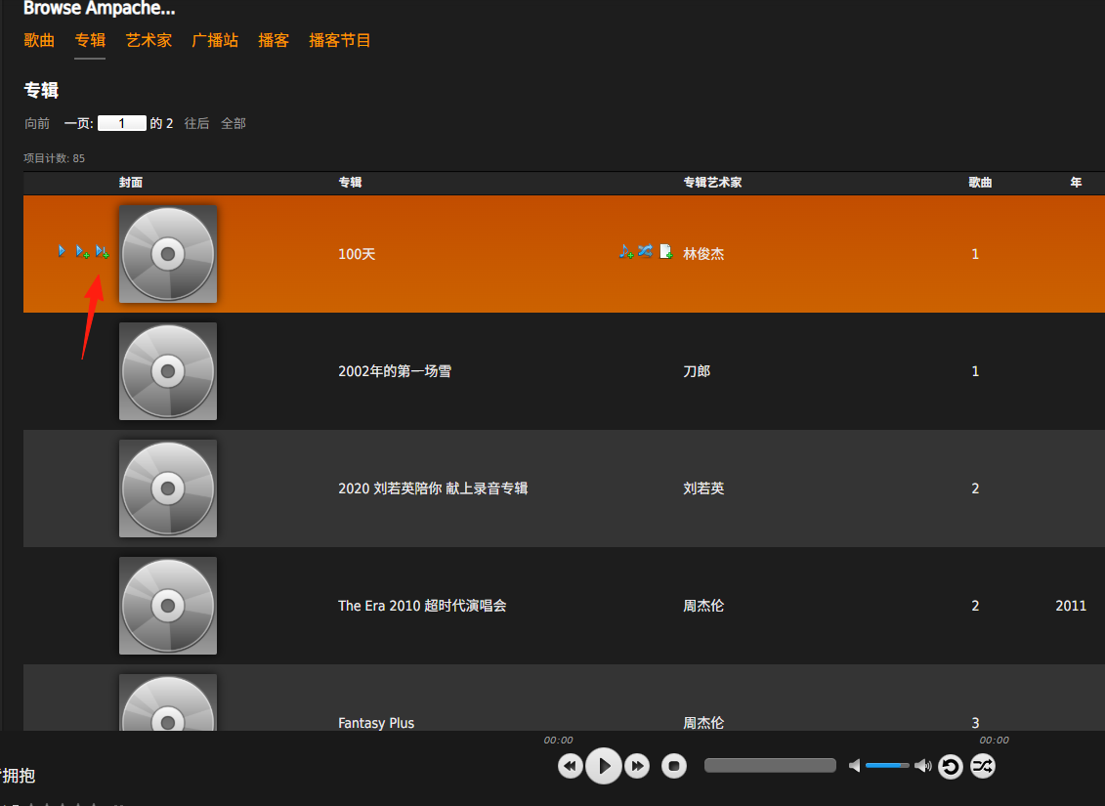The image size is (1105, 806).
Task: Start playback with the play button
Action: click(604, 766)
